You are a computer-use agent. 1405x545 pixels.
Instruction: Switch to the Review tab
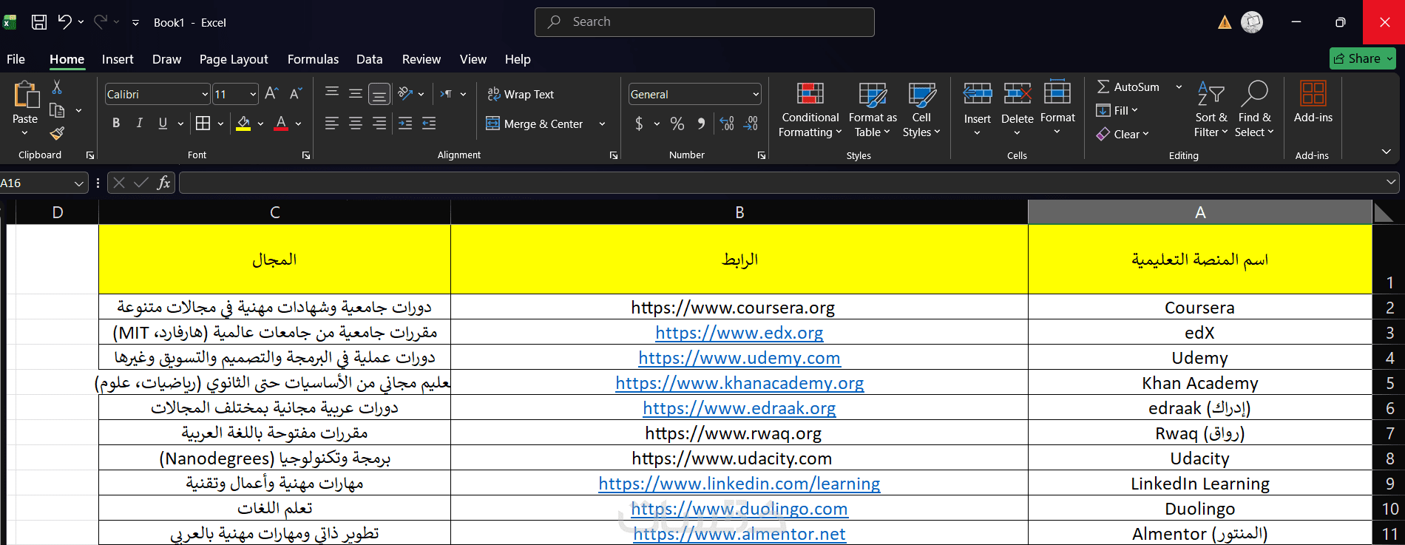point(421,59)
